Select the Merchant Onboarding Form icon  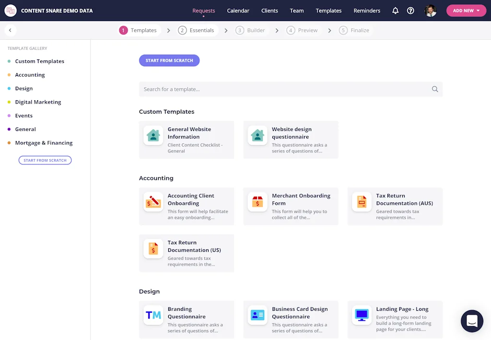257,202
